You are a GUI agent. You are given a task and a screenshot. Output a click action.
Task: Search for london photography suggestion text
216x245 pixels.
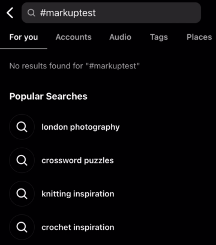(80, 127)
